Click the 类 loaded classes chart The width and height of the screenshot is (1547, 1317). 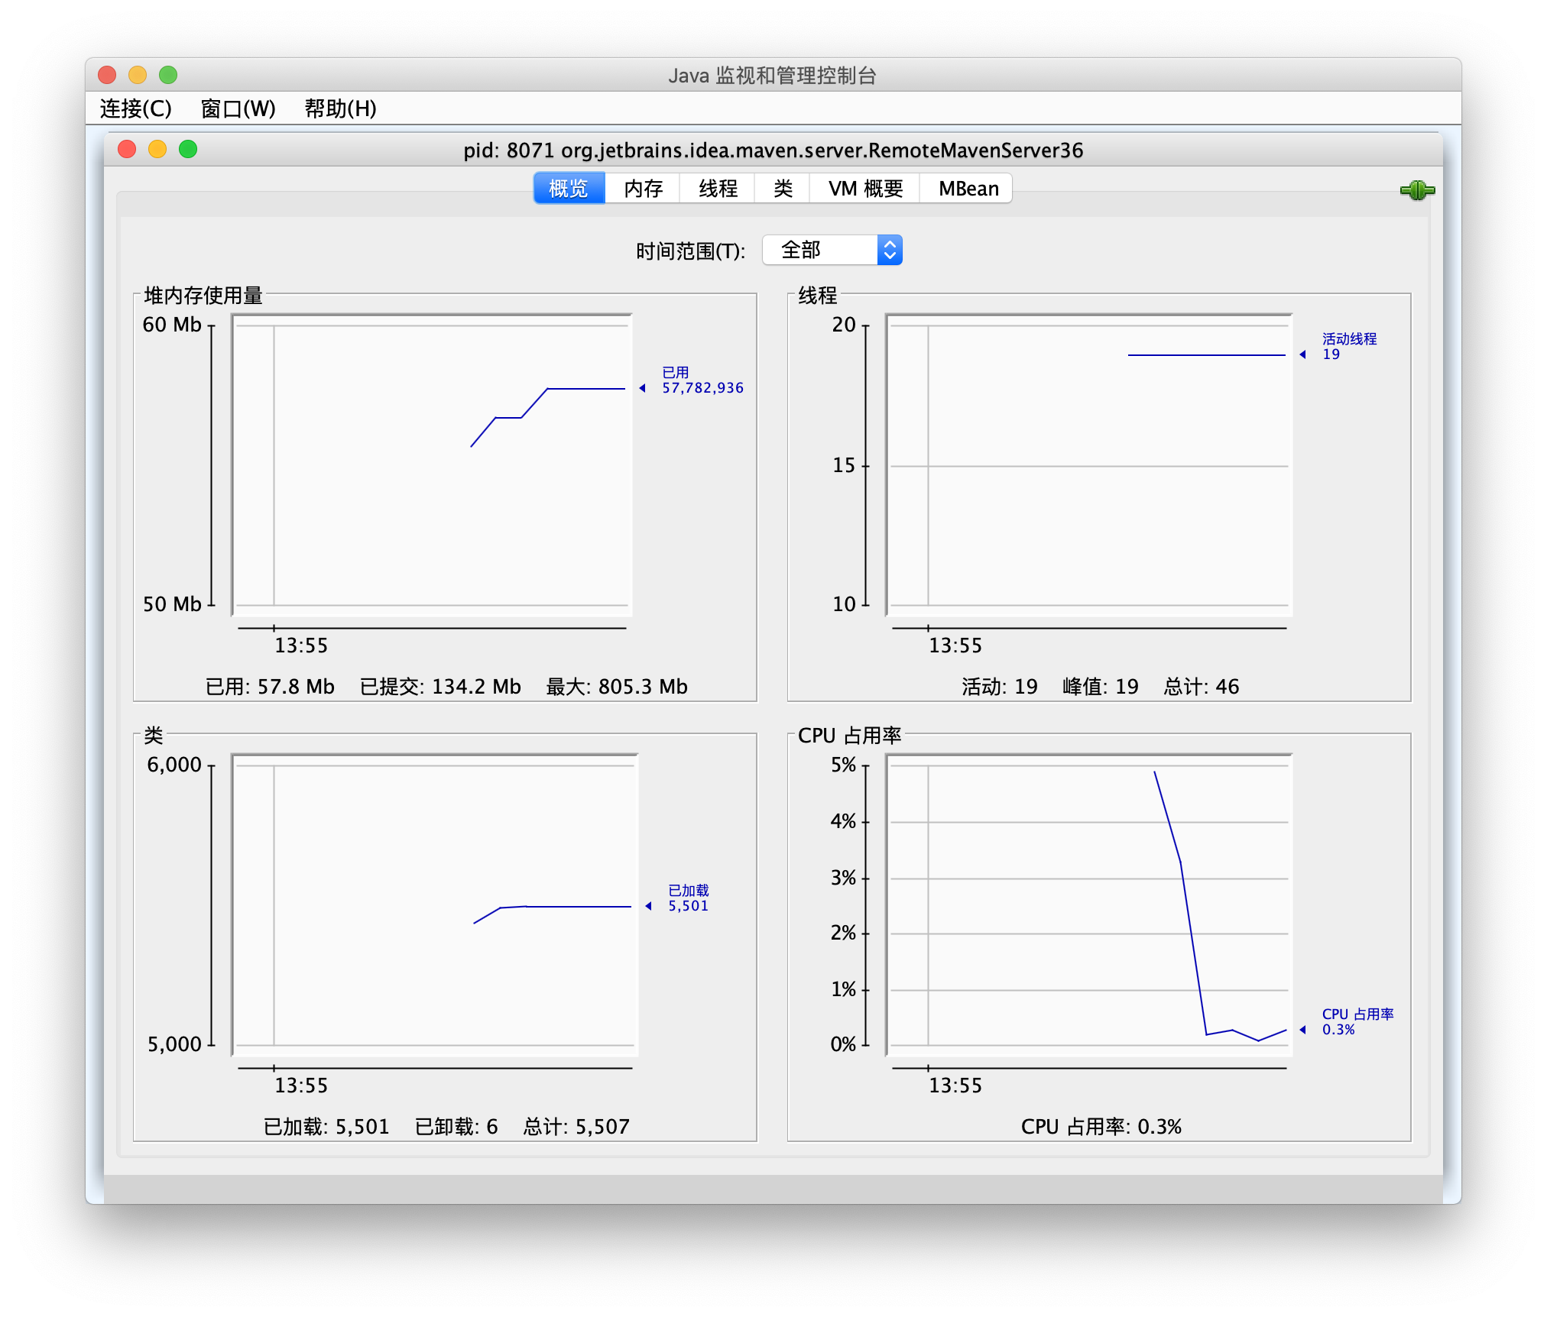pyautogui.click(x=434, y=904)
